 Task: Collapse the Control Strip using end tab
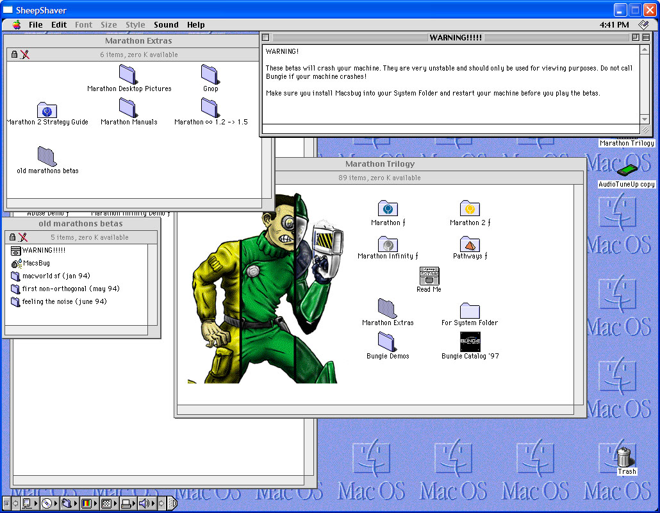(x=172, y=503)
